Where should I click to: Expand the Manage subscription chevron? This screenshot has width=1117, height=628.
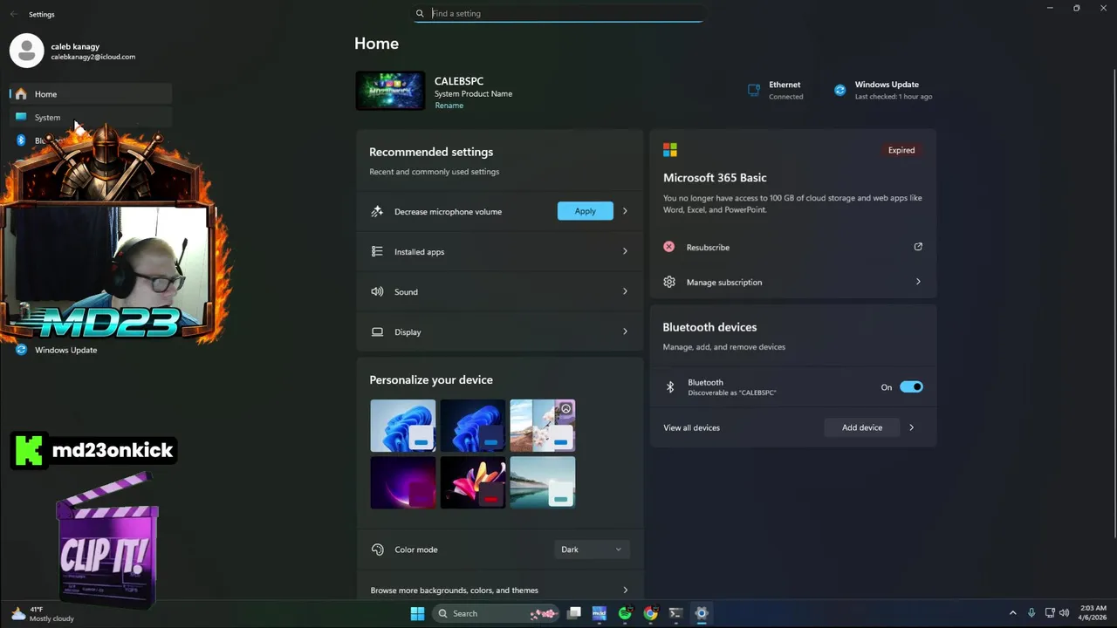pos(918,282)
